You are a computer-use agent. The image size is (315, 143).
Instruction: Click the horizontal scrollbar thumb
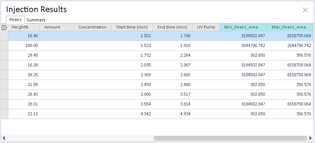pos(230,138)
